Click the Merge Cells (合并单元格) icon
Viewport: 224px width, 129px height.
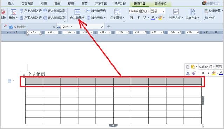(77, 12)
